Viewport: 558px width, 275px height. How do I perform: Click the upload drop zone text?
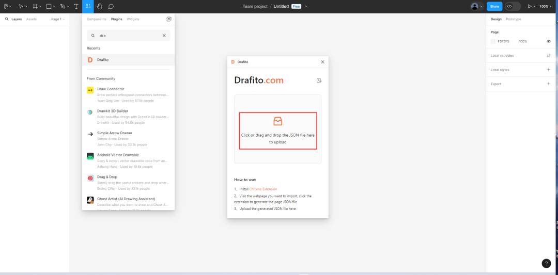coord(277,139)
